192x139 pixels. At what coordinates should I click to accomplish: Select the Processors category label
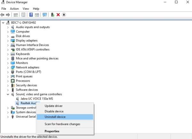23,81
